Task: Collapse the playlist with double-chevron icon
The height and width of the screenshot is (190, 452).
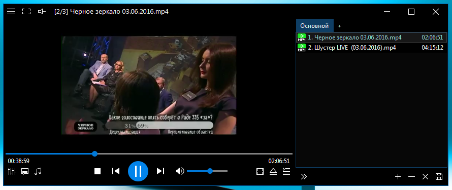Action: click(304, 177)
